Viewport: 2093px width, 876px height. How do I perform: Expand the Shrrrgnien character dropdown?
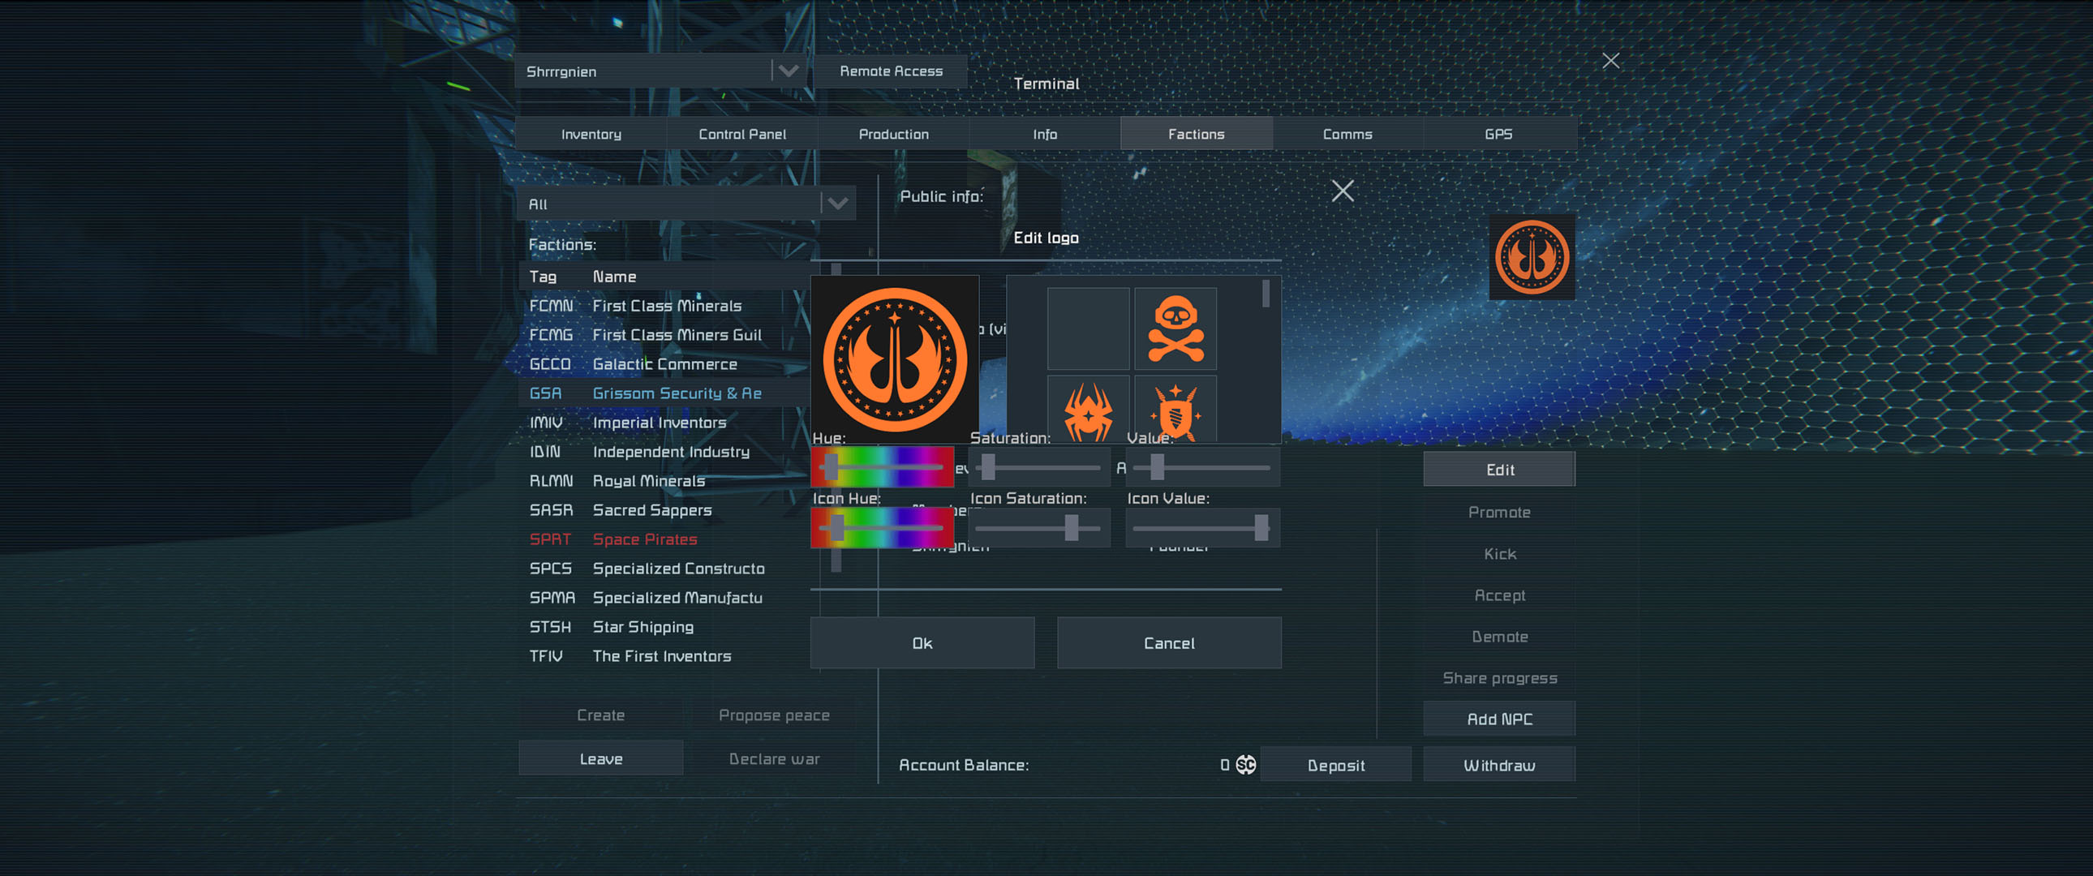788,71
